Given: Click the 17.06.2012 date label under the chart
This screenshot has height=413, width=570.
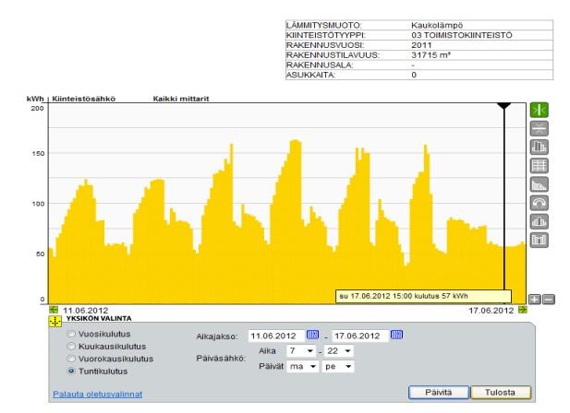Looking at the screenshot, I should (491, 311).
